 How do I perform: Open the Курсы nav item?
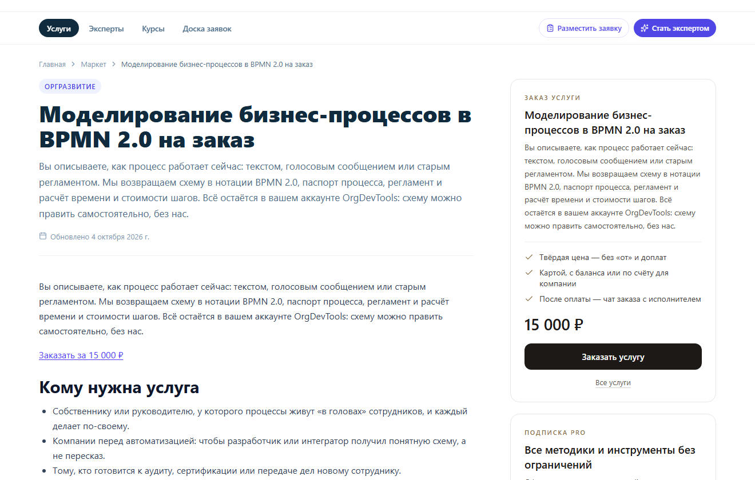pos(153,29)
